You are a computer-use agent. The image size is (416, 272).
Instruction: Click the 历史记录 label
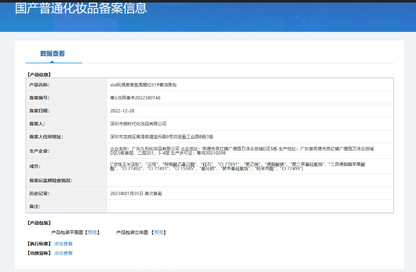pyautogui.click(x=39, y=193)
